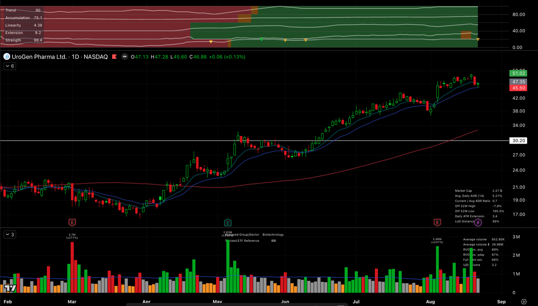Click the Mar label on time axis
Image resolution: width=538 pixels, height=306 pixels.
tap(72, 302)
